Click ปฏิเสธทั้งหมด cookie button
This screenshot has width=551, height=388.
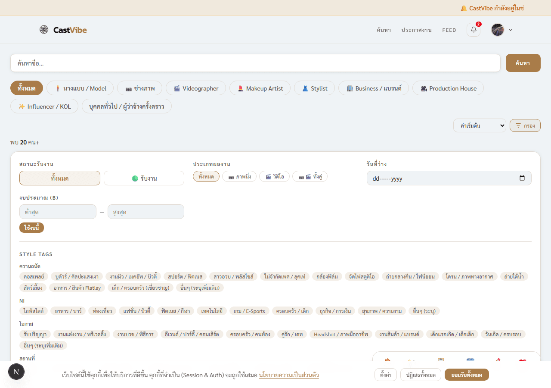[421, 375]
